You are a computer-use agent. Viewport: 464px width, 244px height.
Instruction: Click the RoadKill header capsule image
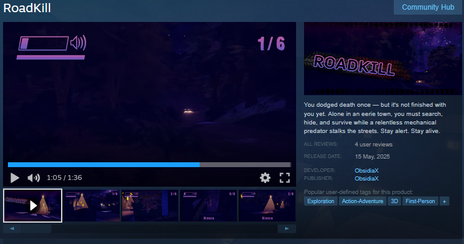[383, 59]
